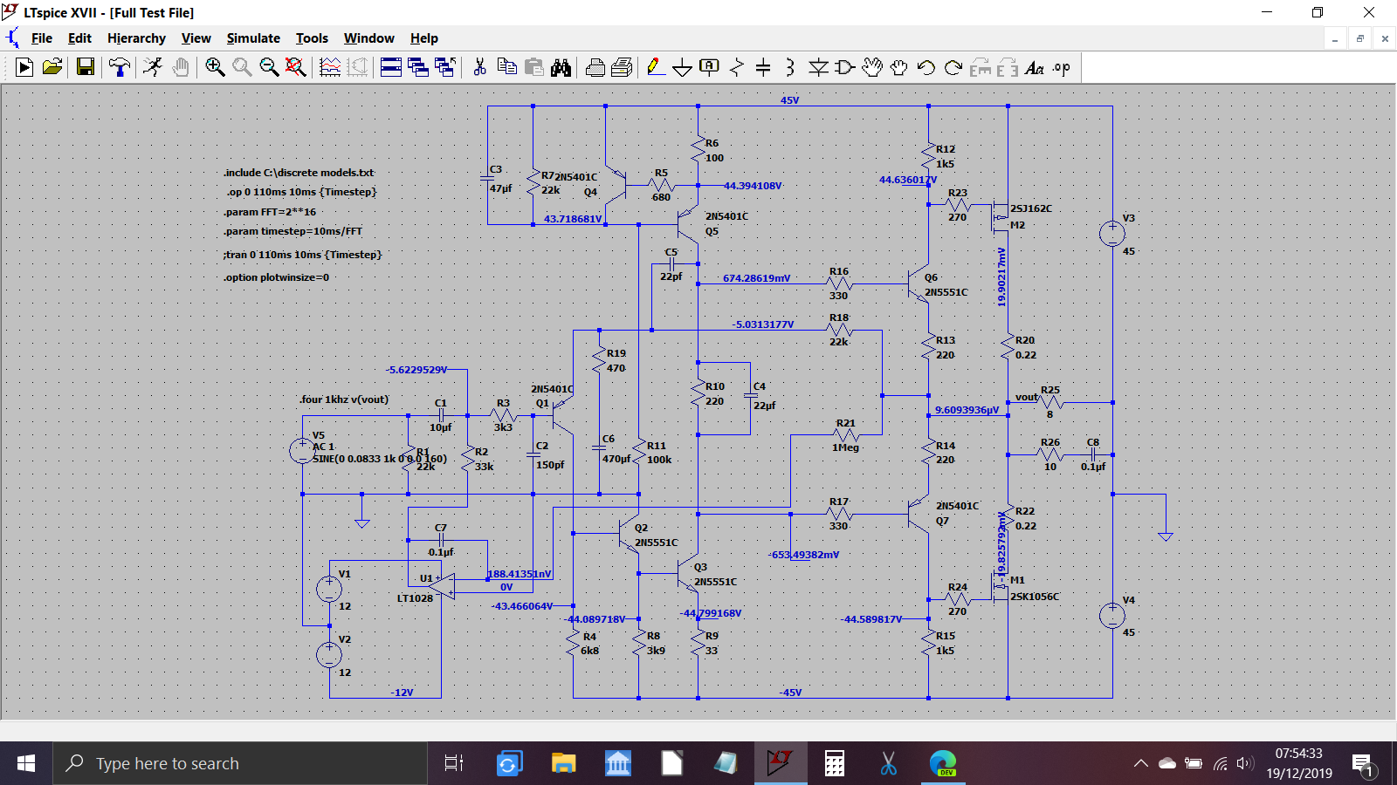The image size is (1397, 785).
Task: Run the simulation with the running man icon
Action: (x=154, y=67)
